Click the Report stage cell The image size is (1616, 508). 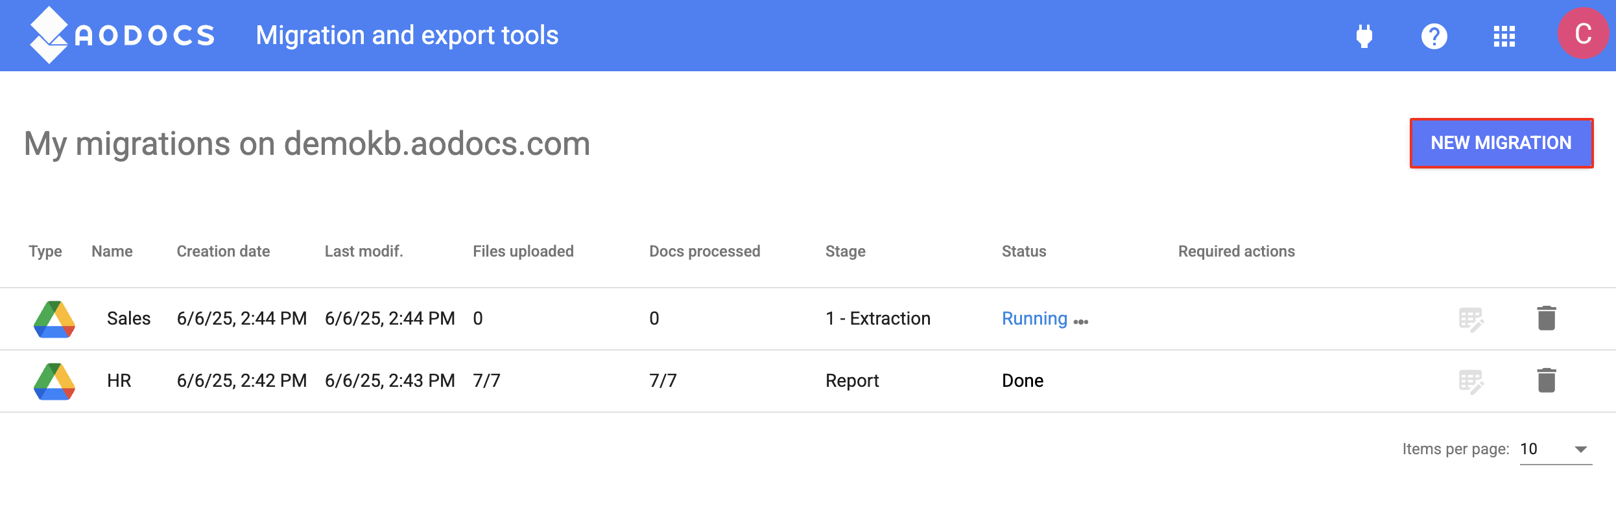point(852,380)
